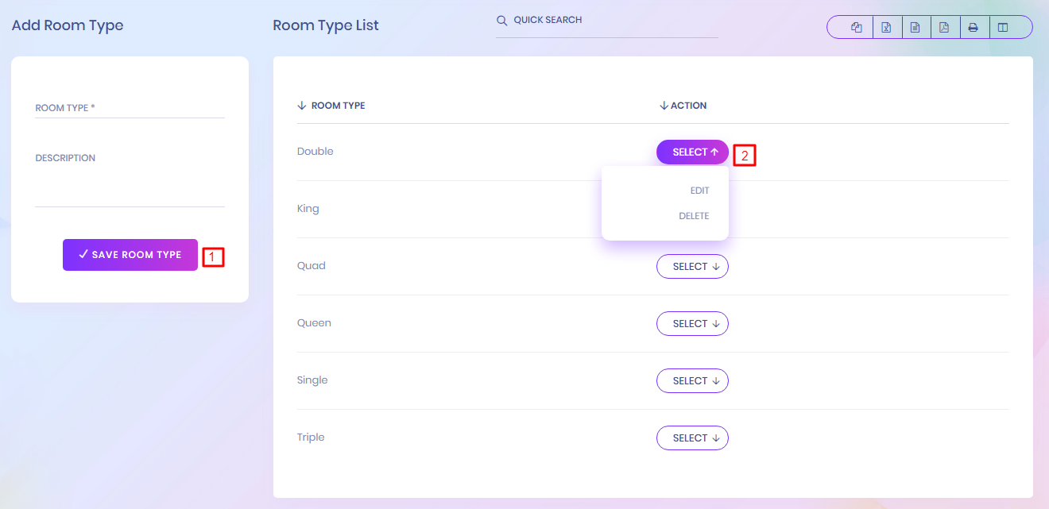The height and width of the screenshot is (509, 1049).
Task: Choose Delete from the open menu
Action: 694,216
